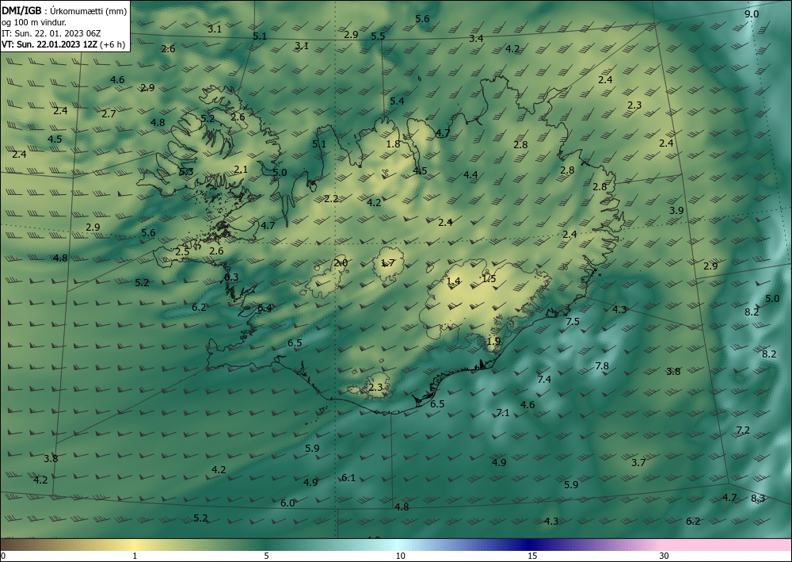Click the 1.8 precipitation value on the map
This screenshot has width=792, height=562.
coord(393,144)
